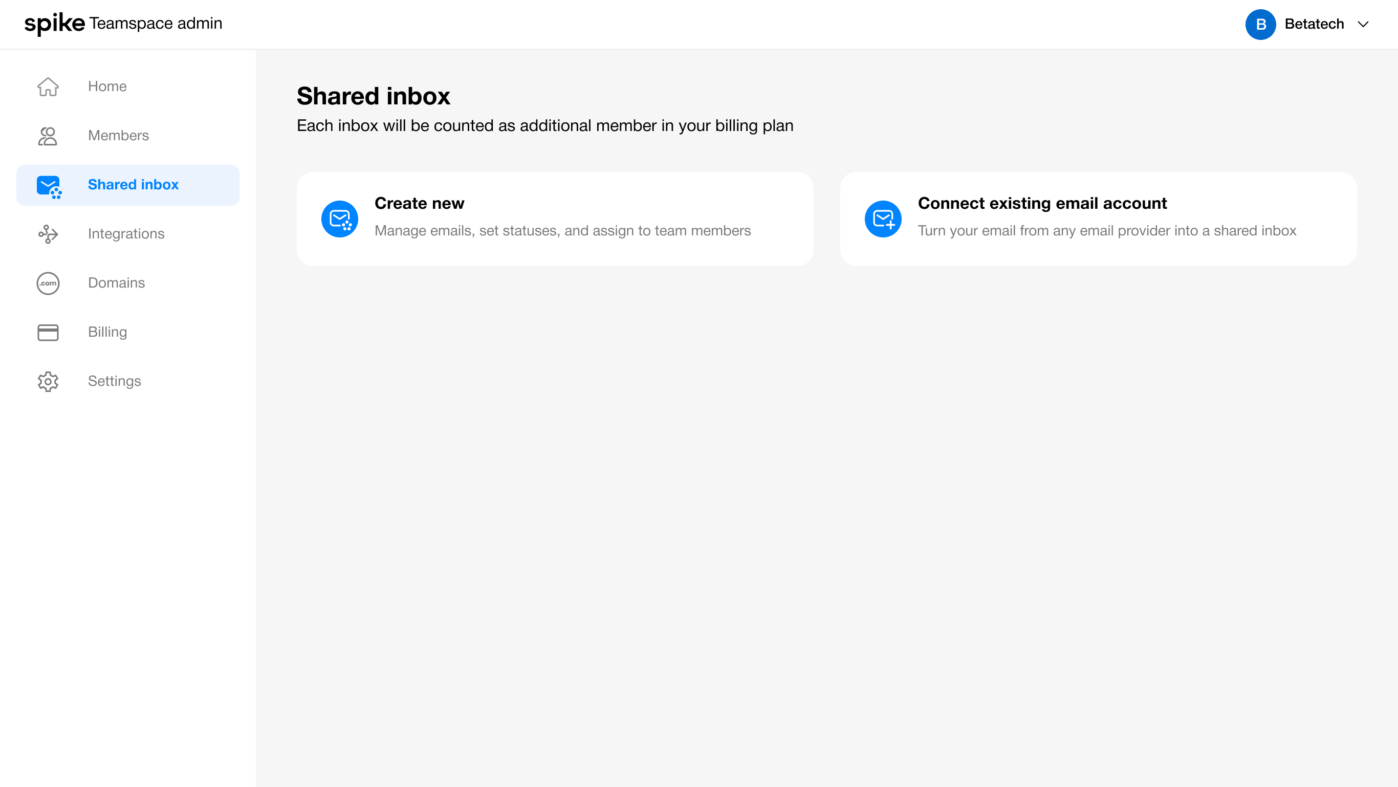Open the Betatech teamspace name menu
Viewport: 1398px width, 787px height.
point(1314,25)
